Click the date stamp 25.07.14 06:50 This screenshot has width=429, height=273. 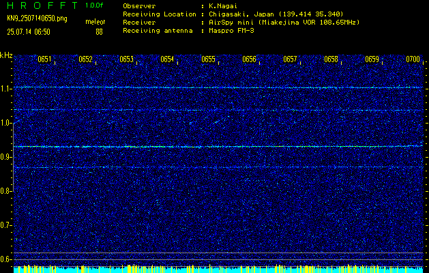[x=29, y=32]
